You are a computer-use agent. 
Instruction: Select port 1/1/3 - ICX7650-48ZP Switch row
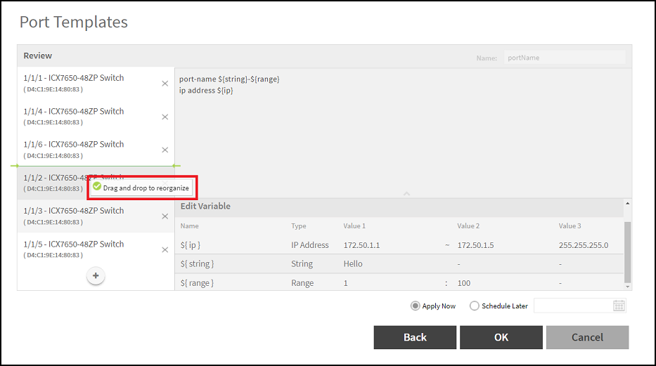[x=96, y=216]
